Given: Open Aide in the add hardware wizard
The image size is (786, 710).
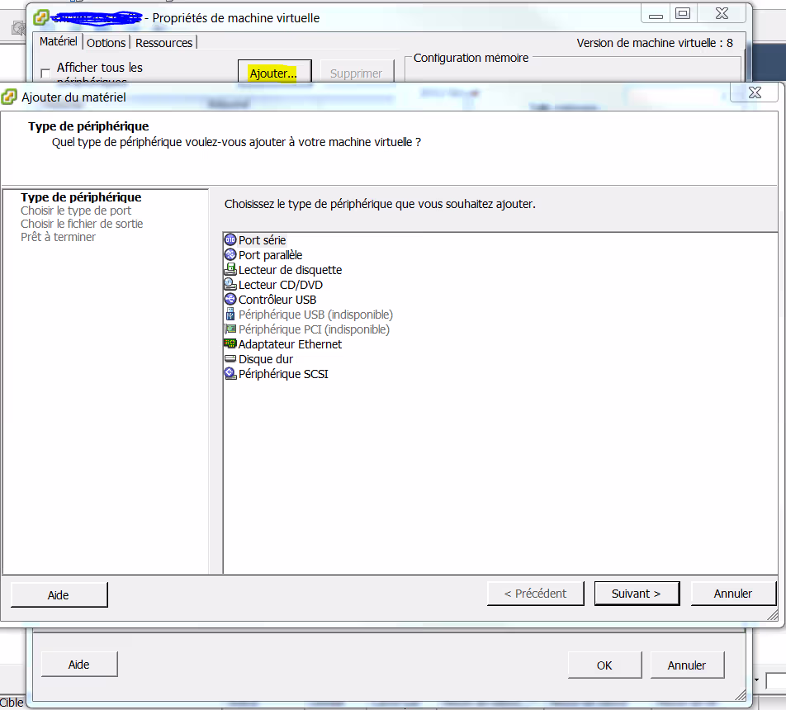Looking at the screenshot, I should click(59, 594).
